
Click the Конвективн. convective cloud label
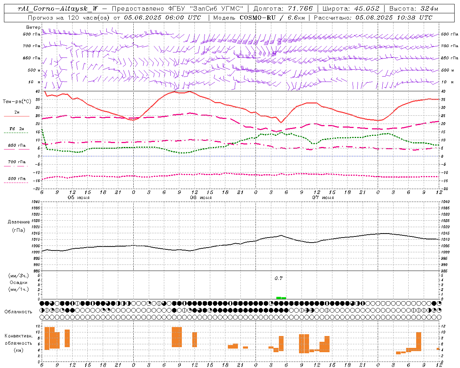[x=19, y=336]
